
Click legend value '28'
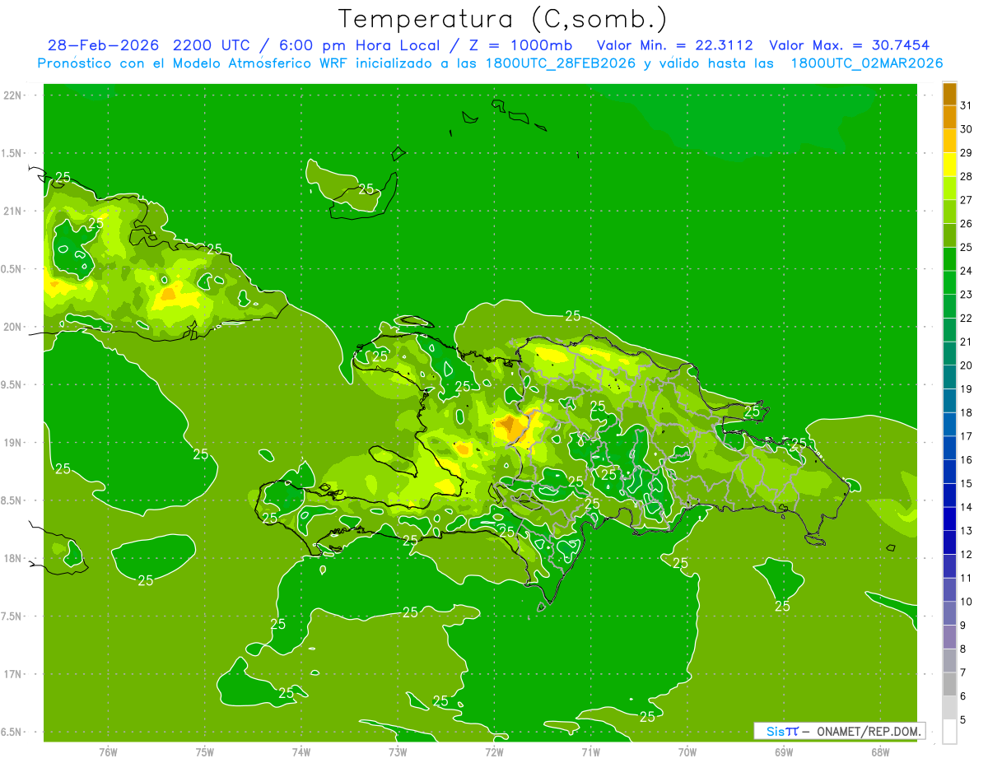pyautogui.click(x=967, y=176)
